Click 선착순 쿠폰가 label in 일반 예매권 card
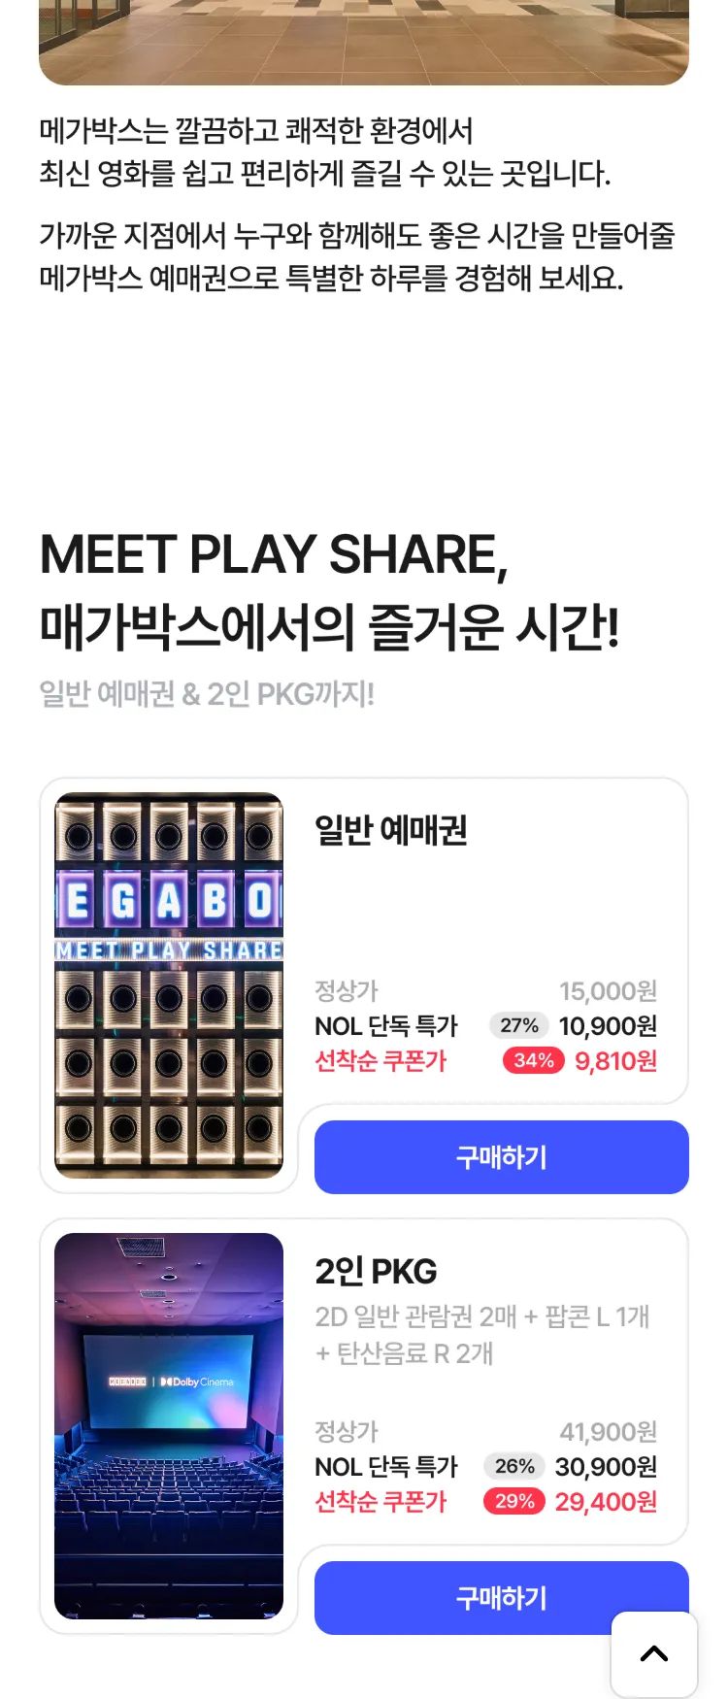 381,1061
